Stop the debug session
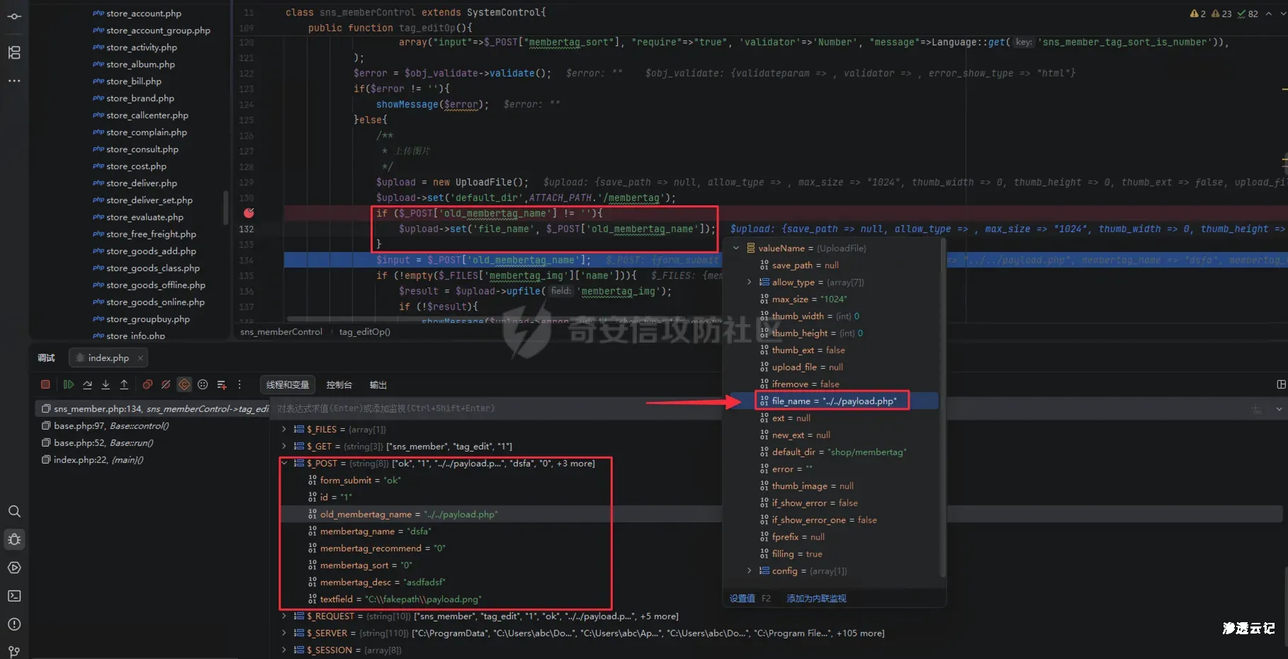This screenshot has height=659, width=1288. (45, 384)
